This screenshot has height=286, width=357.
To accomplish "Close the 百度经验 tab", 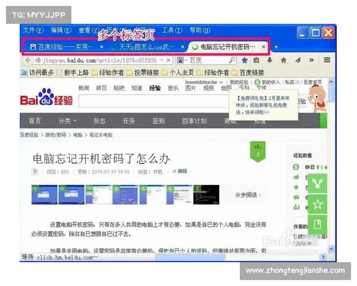I will [102, 47].
